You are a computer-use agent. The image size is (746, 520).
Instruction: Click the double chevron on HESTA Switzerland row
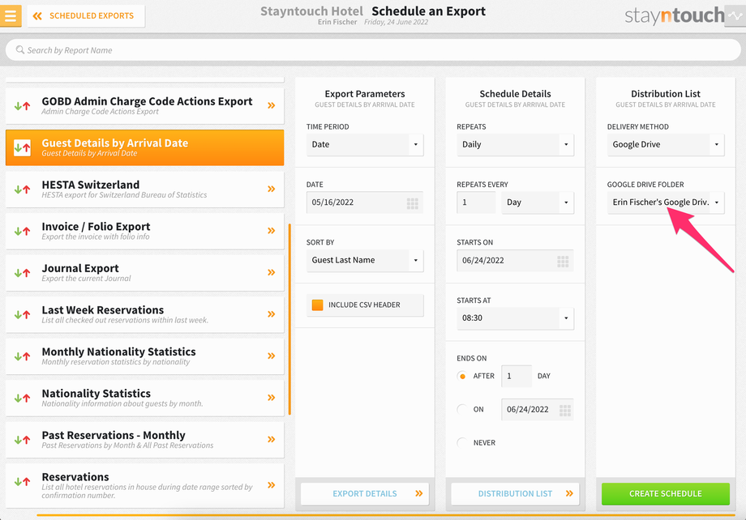tap(271, 189)
